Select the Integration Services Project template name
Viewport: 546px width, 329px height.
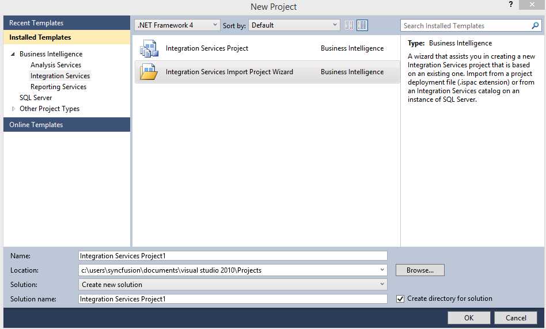(x=207, y=48)
